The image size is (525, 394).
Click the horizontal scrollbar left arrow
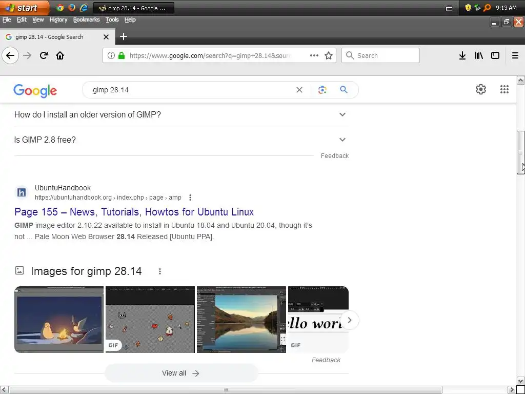[x=4, y=390]
